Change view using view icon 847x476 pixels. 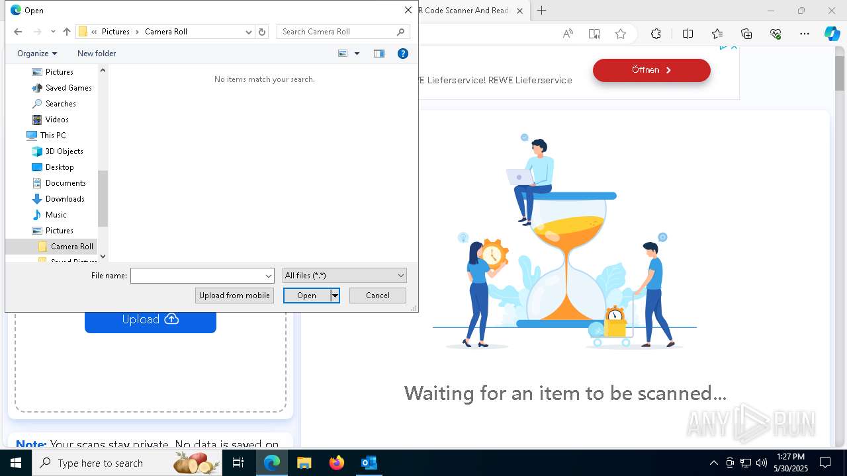tap(343, 54)
